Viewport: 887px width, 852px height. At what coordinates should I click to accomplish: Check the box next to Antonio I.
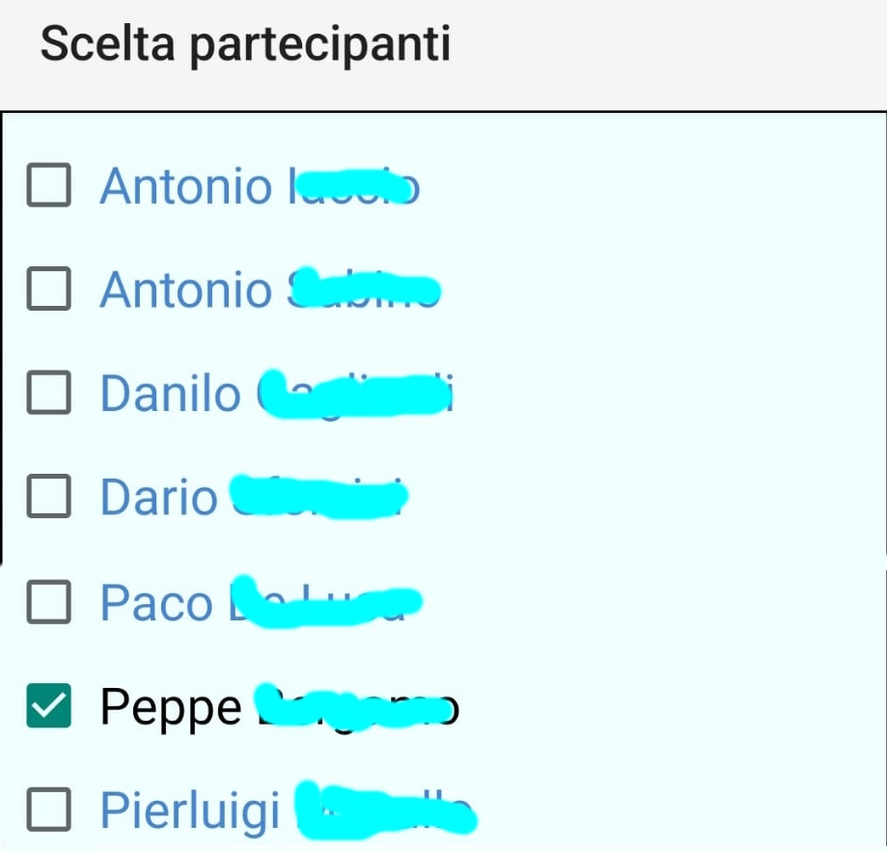[47, 184]
